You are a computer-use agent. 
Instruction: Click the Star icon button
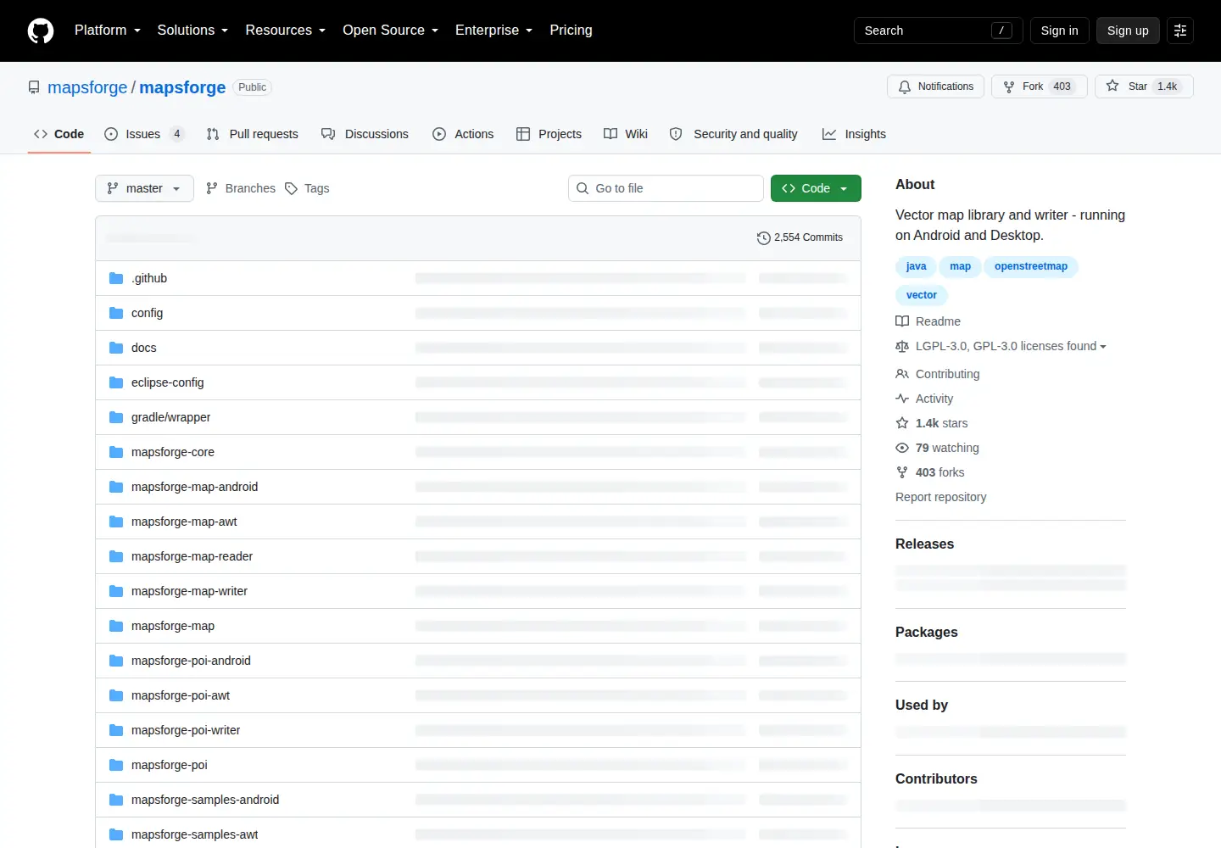point(1143,86)
